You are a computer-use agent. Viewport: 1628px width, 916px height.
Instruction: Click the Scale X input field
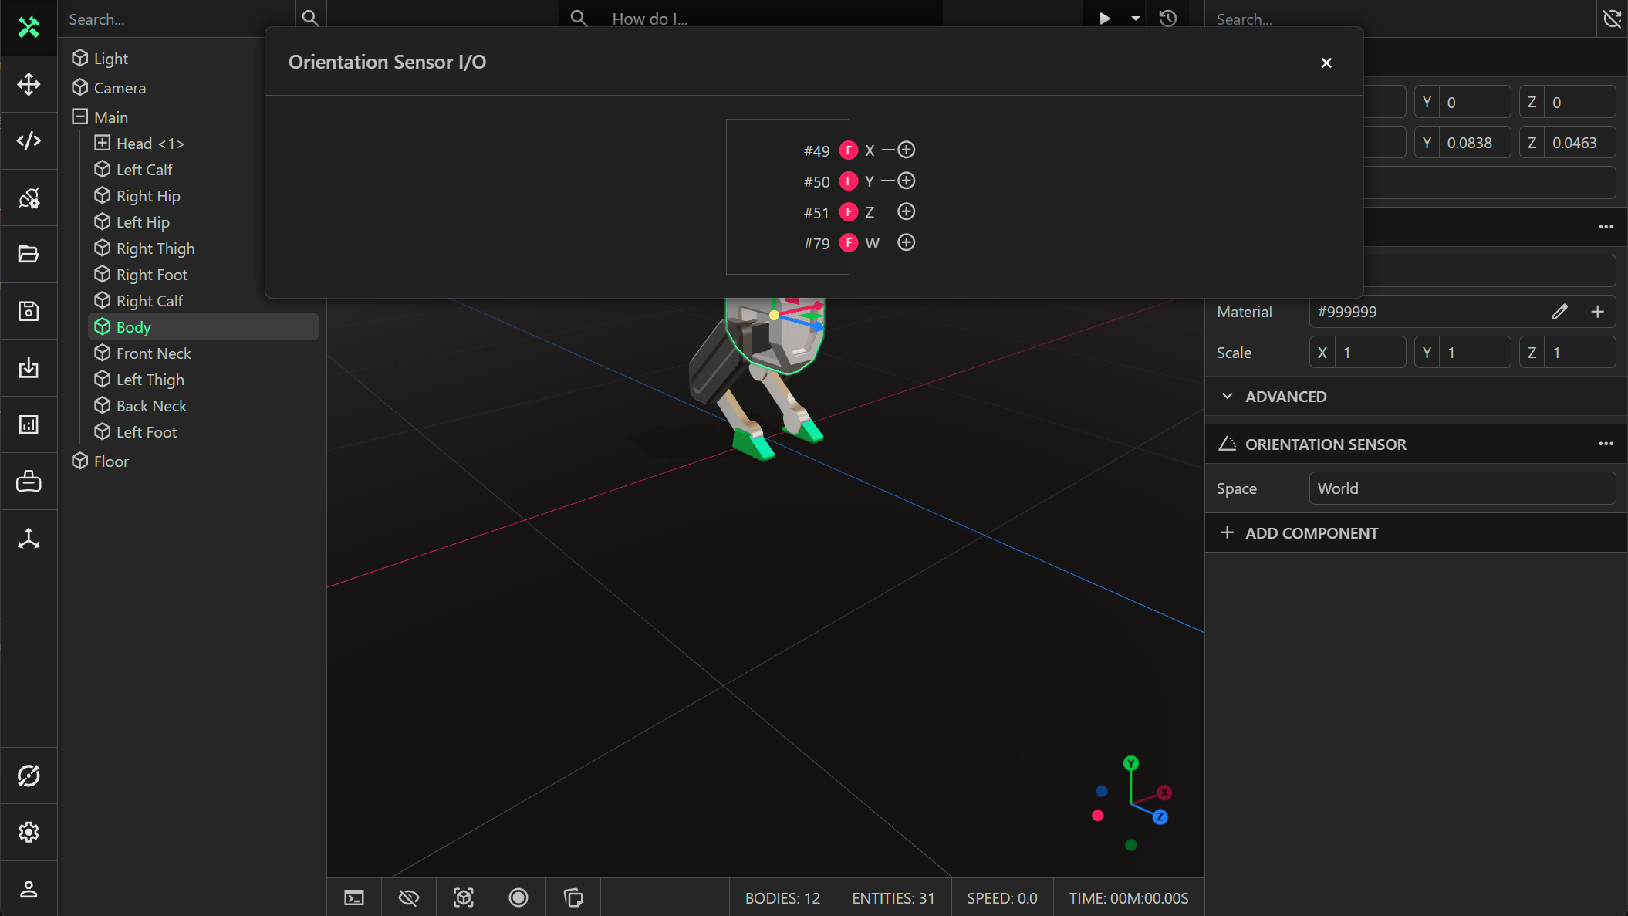(1370, 353)
